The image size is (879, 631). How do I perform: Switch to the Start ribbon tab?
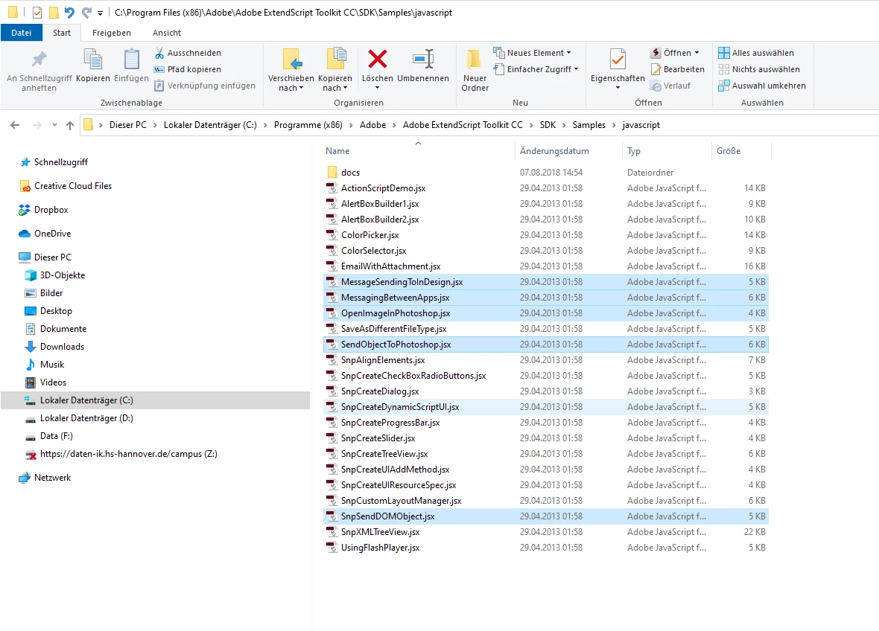(62, 33)
